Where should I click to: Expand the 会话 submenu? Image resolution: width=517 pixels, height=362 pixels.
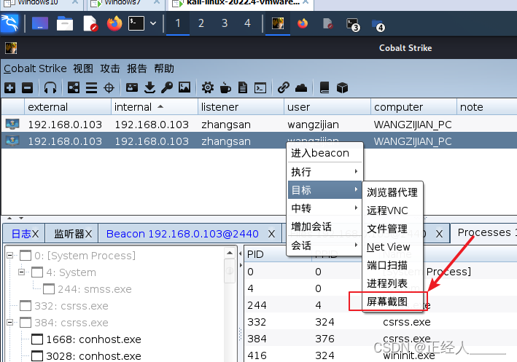(x=324, y=245)
